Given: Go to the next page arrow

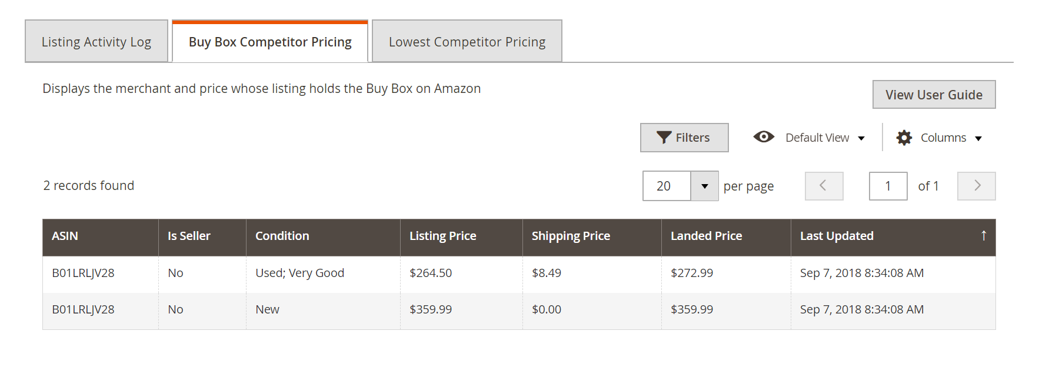Looking at the screenshot, I should [x=977, y=186].
